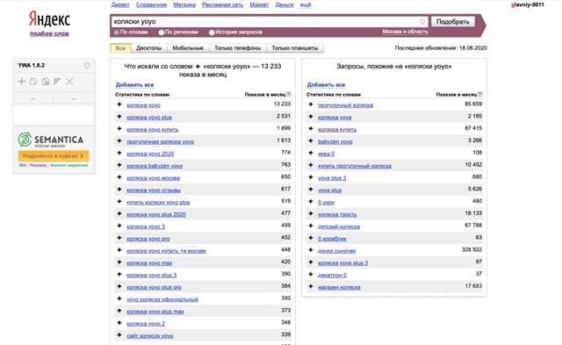562x345 pixels.
Task: Click the plus next to 'коляска yoyo plus 3' on the left
Action: click(x=119, y=275)
